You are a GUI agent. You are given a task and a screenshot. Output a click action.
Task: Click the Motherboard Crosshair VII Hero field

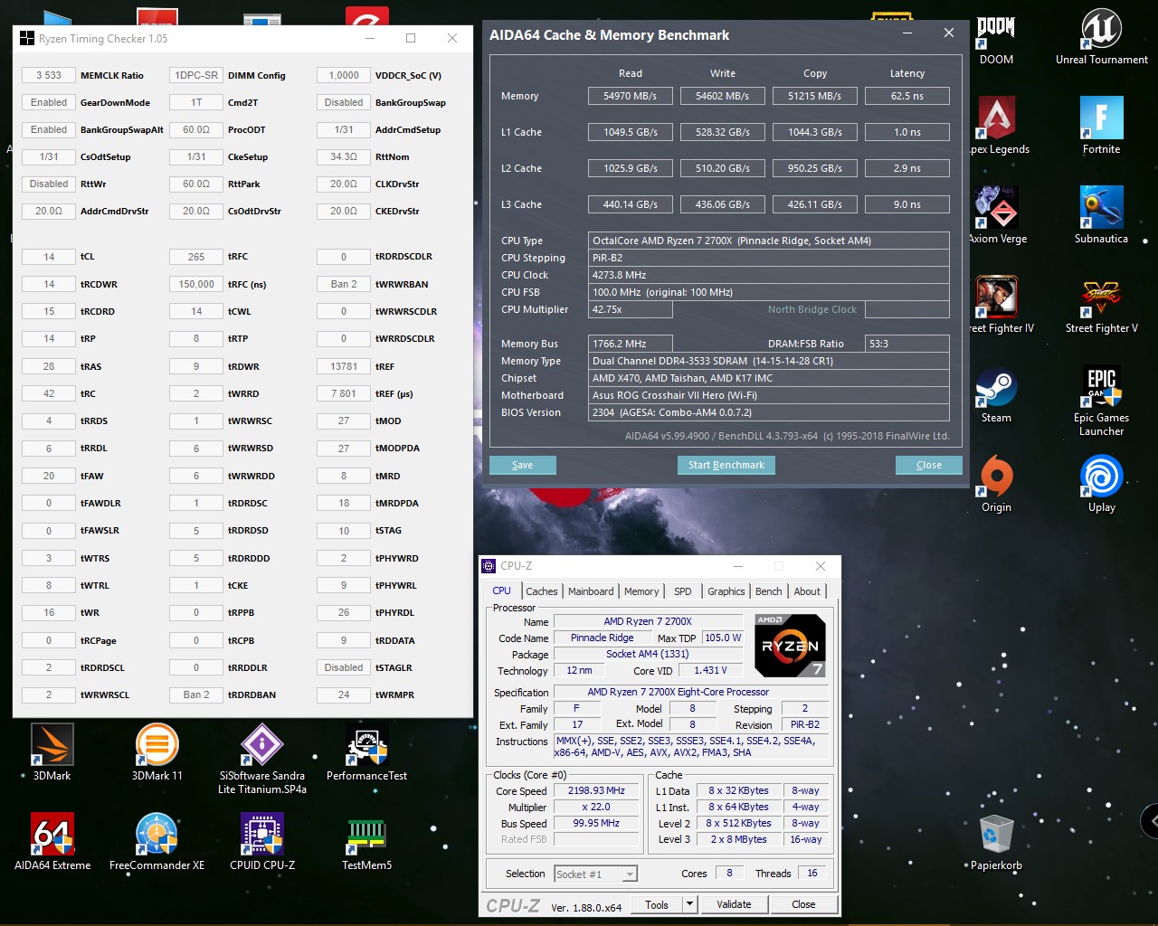point(769,395)
